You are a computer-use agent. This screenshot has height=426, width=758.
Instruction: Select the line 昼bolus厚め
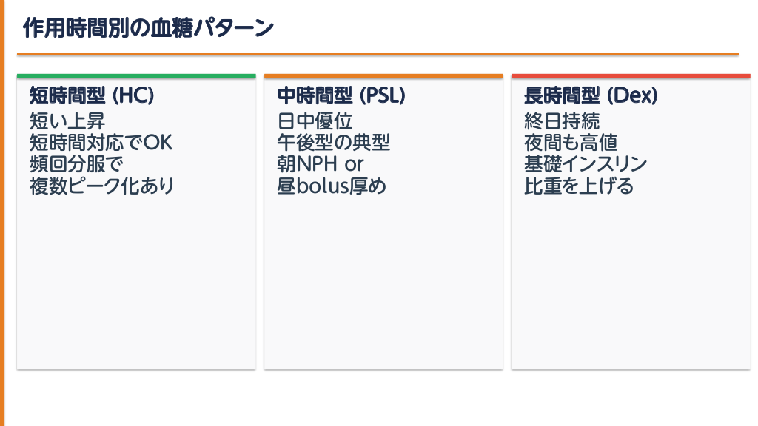332,185
